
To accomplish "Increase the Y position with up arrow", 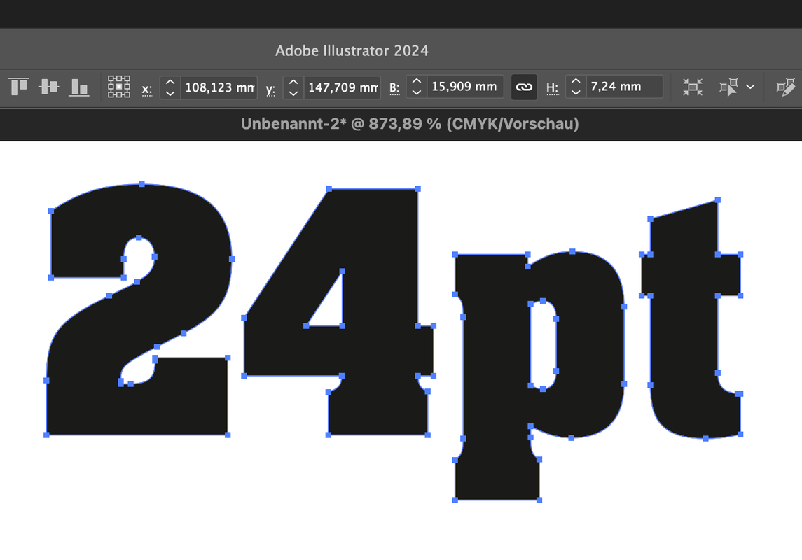I will [293, 82].
